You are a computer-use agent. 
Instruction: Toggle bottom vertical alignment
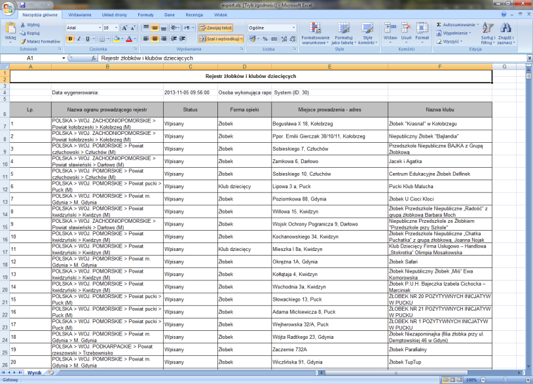click(x=164, y=28)
